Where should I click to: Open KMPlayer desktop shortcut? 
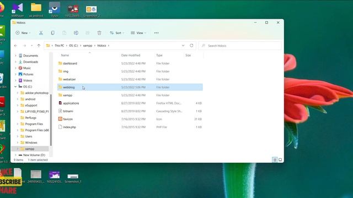coord(18,10)
